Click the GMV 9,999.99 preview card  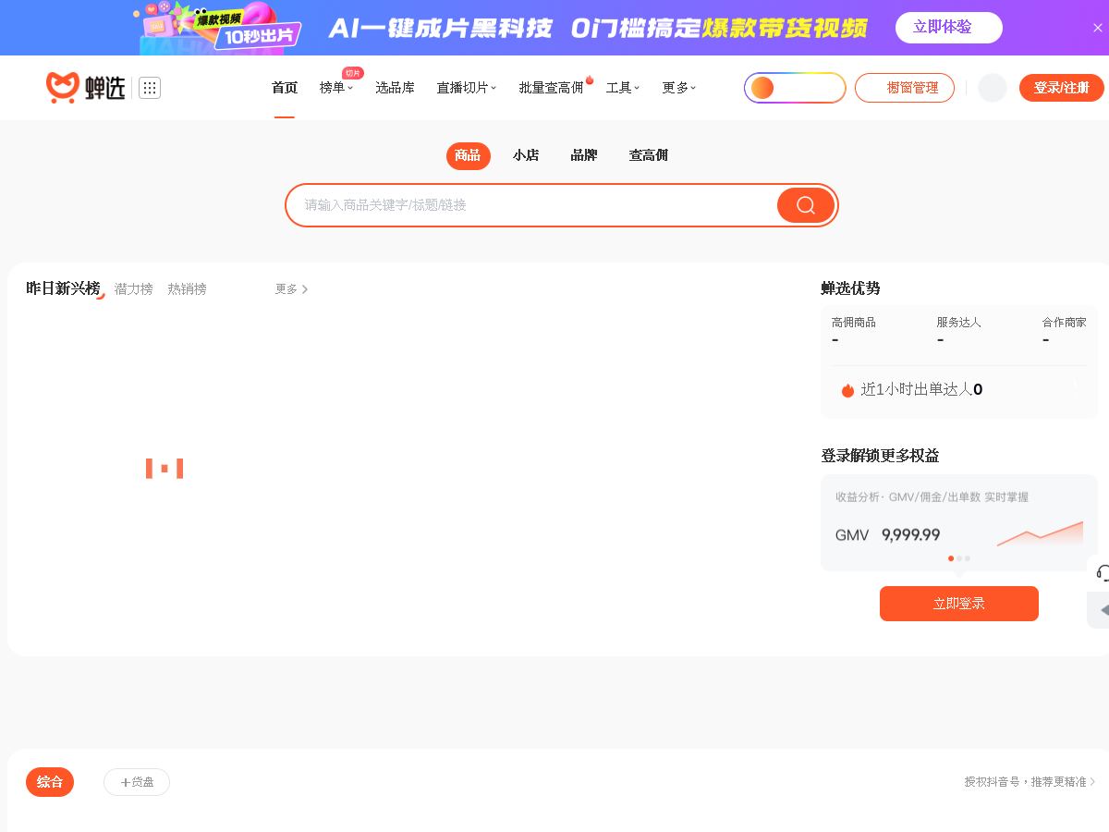(959, 523)
